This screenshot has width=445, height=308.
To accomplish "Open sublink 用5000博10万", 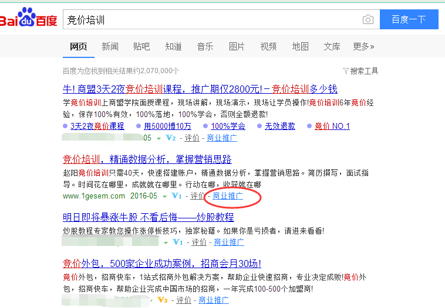I will [x=167, y=126].
